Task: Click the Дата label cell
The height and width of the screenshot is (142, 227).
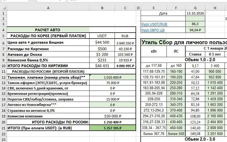Action: tap(163, 13)
